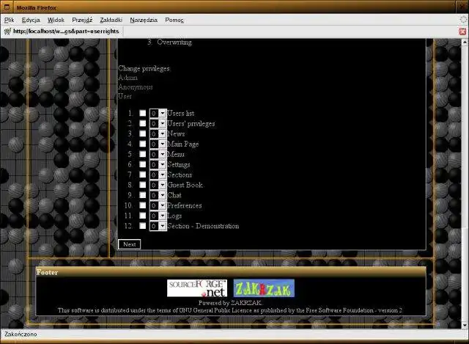Open the SourceForge.net logo link
The height and width of the screenshot is (344, 469).
coord(197,288)
